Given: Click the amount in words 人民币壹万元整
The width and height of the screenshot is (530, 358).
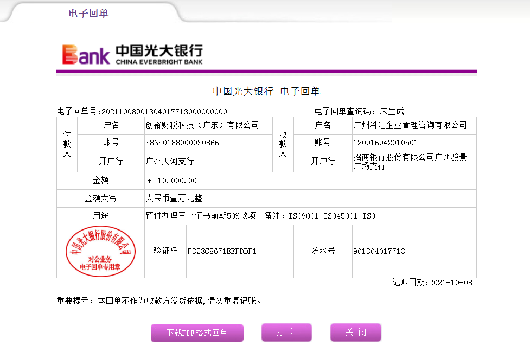Looking at the screenshot, I should (174, 199).
